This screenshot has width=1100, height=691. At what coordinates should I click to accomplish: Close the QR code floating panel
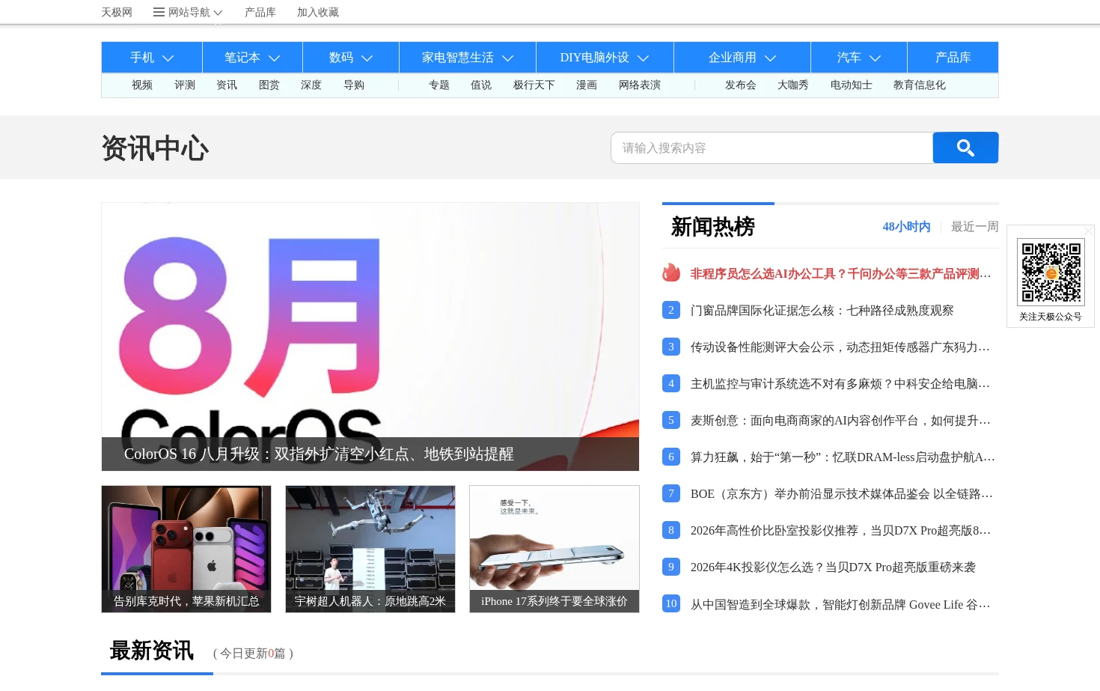[x=1089, y=231]
